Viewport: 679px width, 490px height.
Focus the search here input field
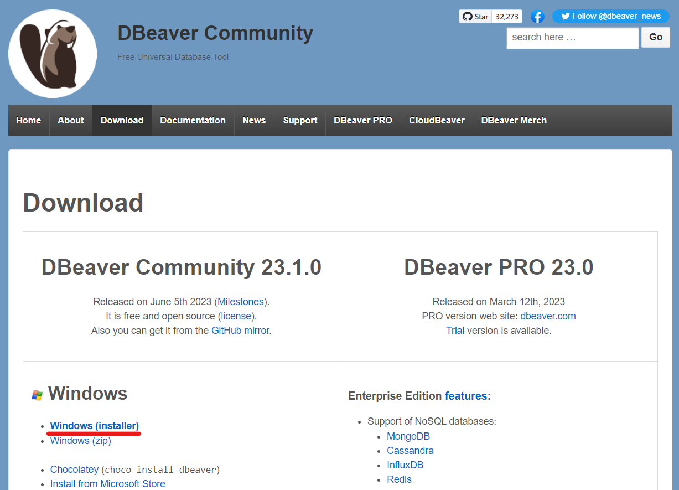[x=573, y=38]
